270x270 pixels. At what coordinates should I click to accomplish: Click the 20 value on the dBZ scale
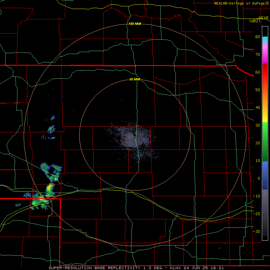pos(258,143)
